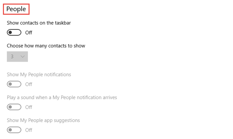Viewport: 233px width, 139px height.
Task: Click the knob of Show contacts toggle
Action: [11, 33]
